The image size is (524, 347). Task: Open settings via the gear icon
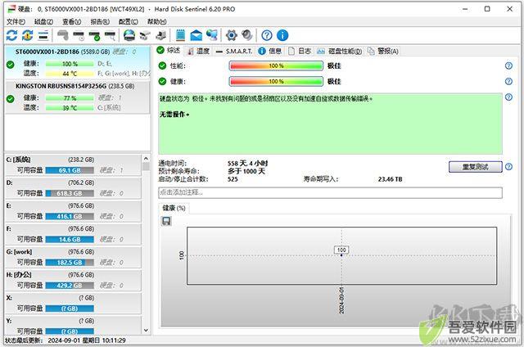(x=231, y=35)
